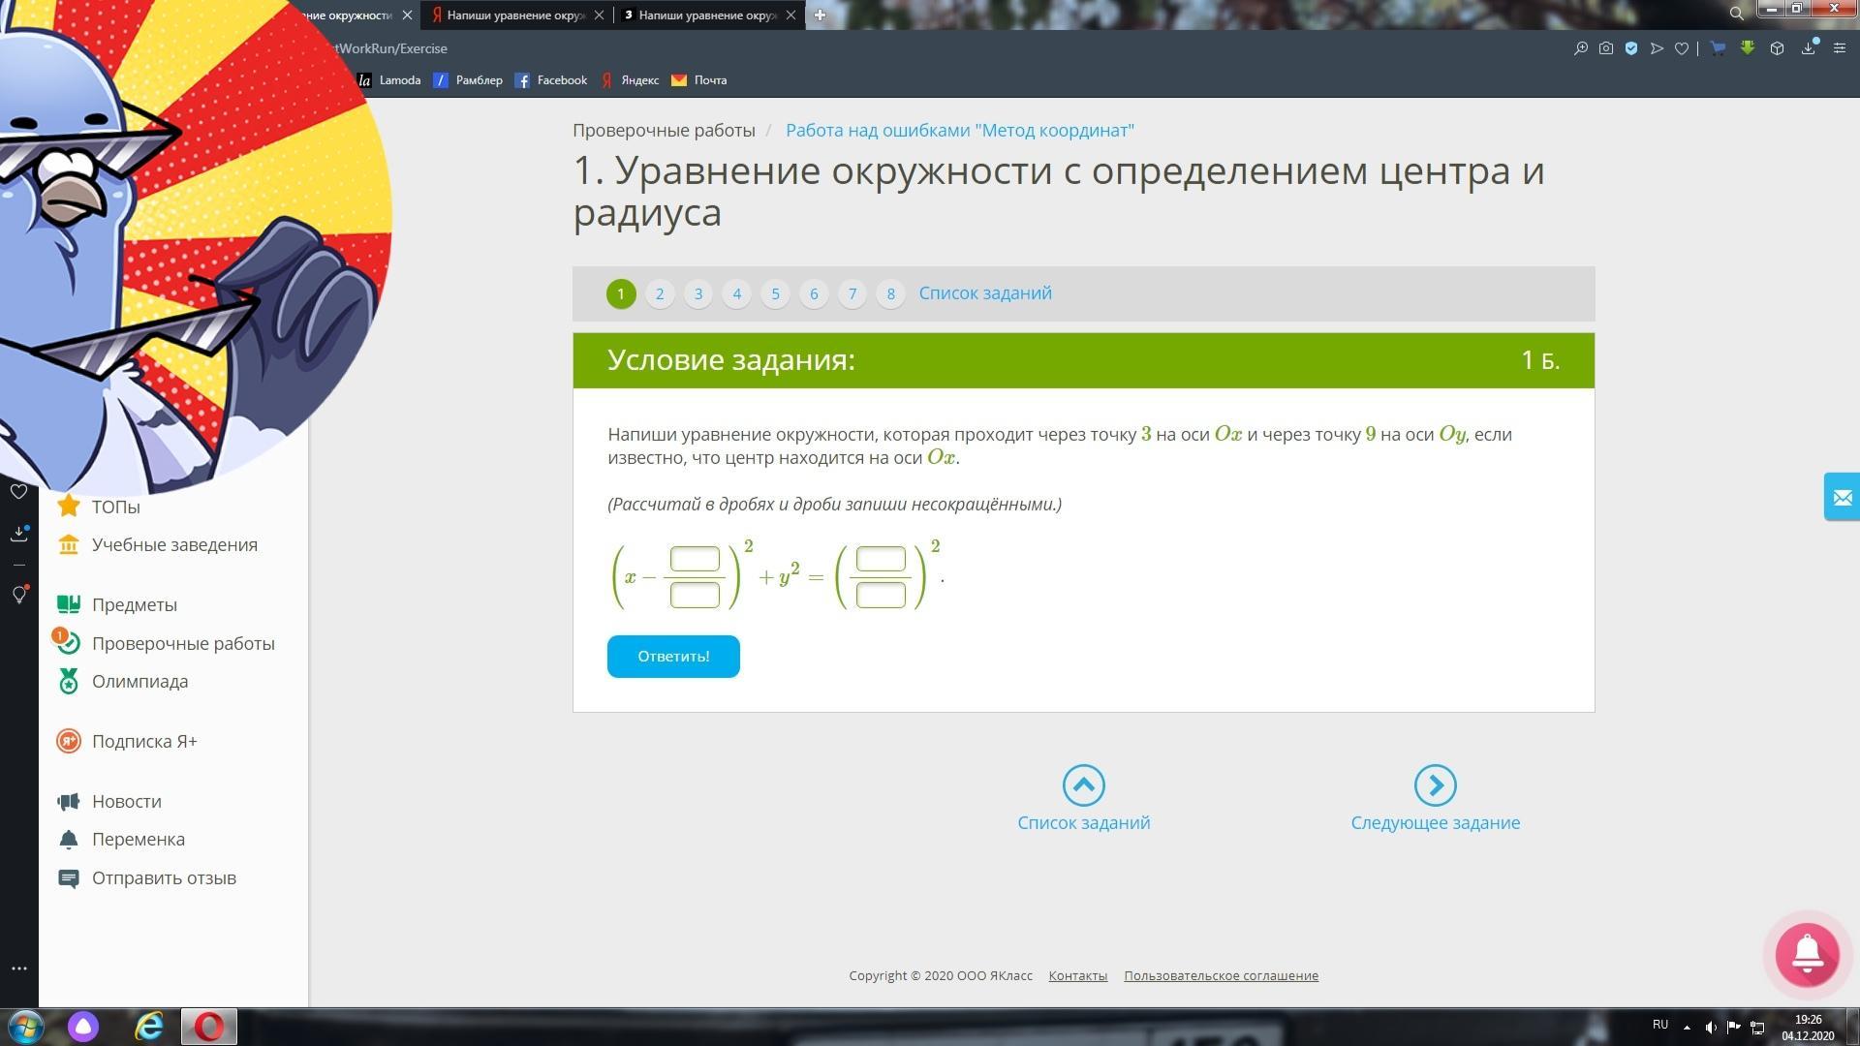Viewport: 1860px width, 1046px height.
Task: Click the numerator field of radius fraction
Action: click(x=881, y=560)
